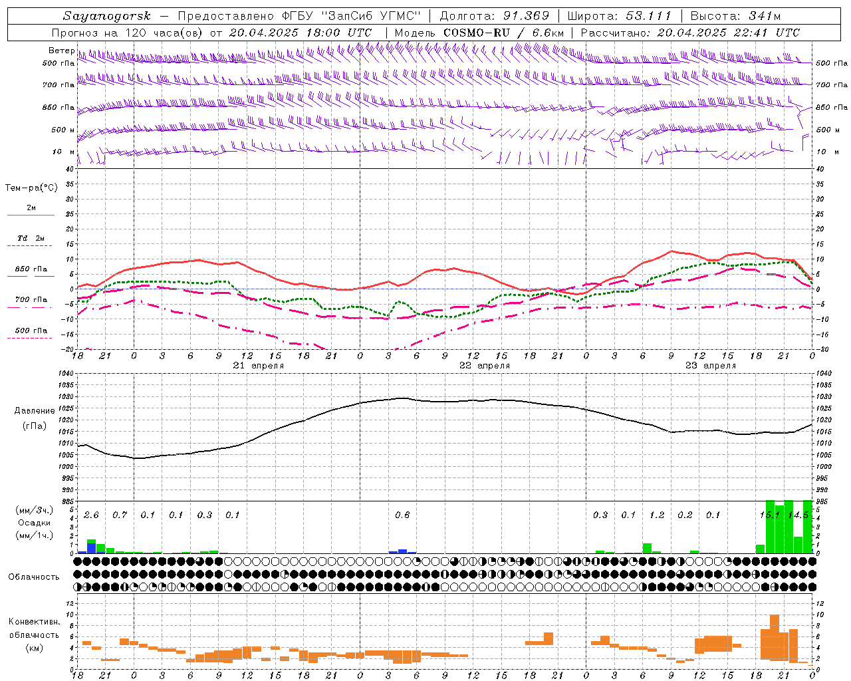Click the '22 апреля' date label
This screenshot has width=851, height=681.
(x=485, y=366)
